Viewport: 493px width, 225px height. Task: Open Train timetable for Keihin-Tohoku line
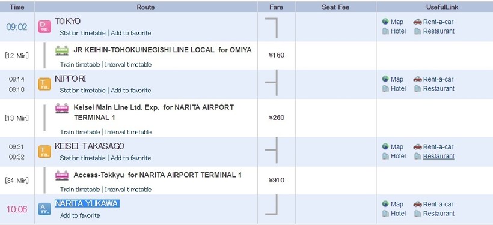coord(80,65)
